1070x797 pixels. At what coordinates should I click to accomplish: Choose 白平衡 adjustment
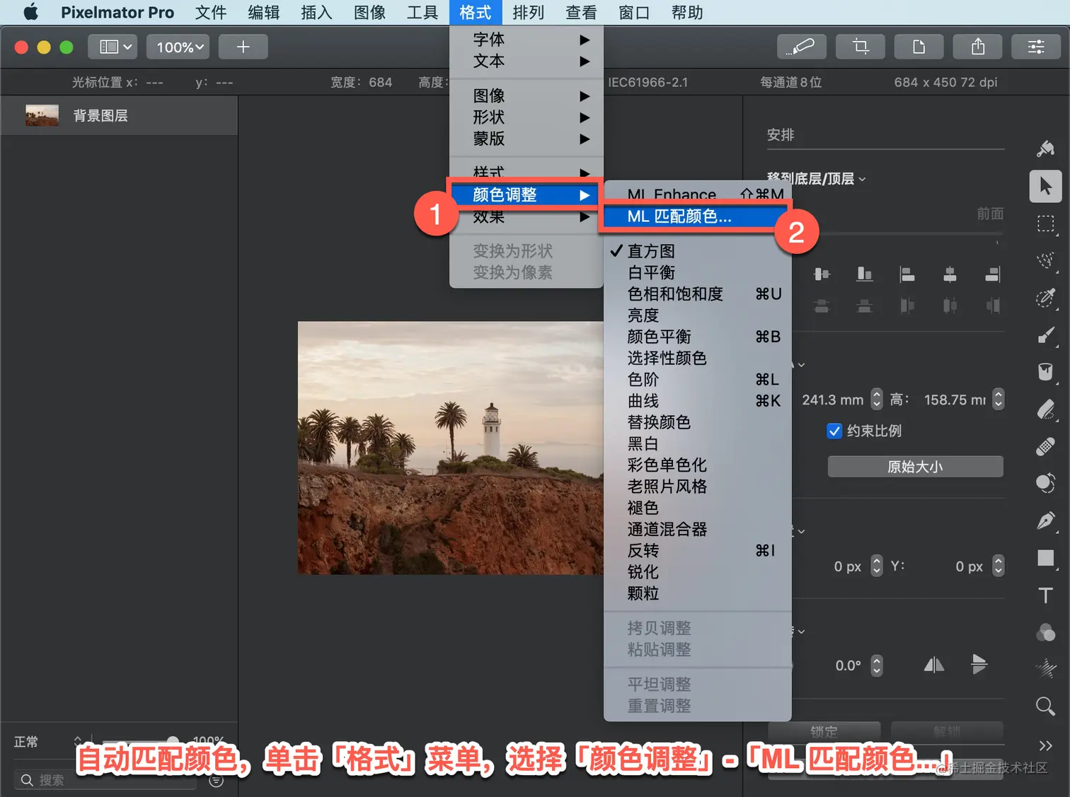coord(697,272)
